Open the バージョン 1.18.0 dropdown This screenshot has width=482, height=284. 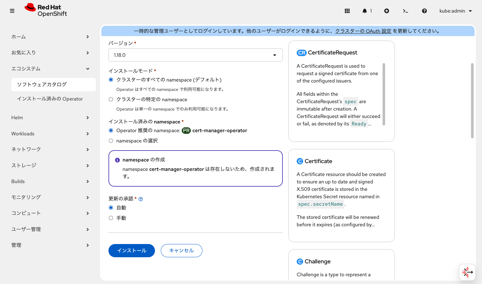(x=195, y=55)
